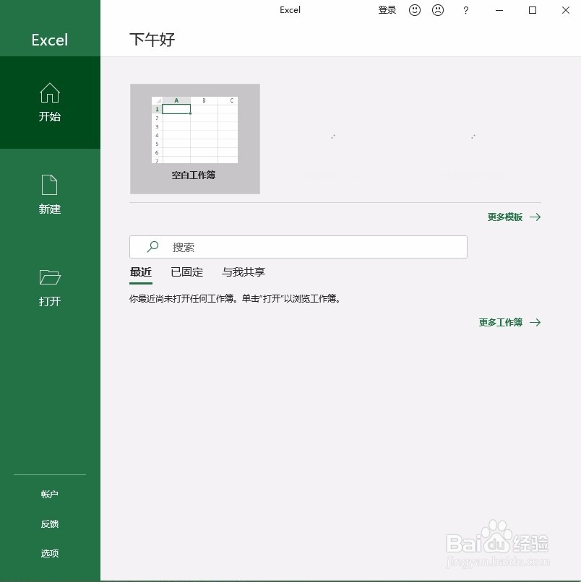Open the 打开 folder sidebar item
Viewport: 581px width, 582px height.
point(50,287)
